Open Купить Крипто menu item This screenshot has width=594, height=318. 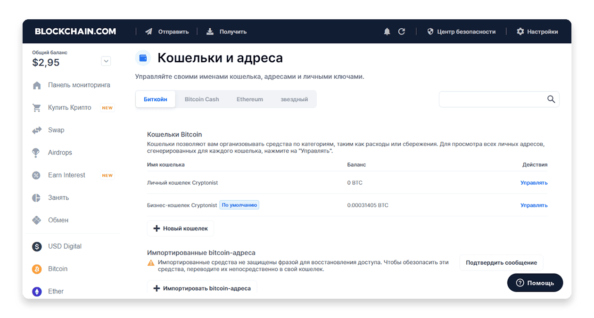(x=70, y=108)
